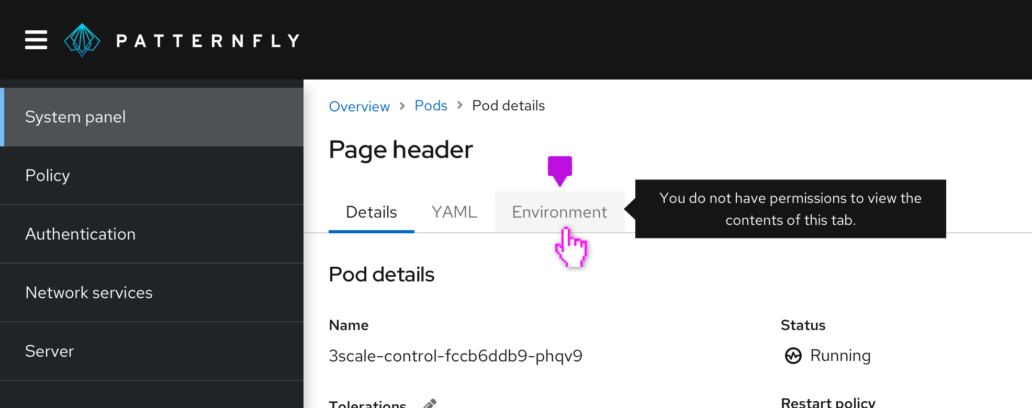This screenshot has width=1032, height=408.
Task: Edit Tolerations using the pencil icon
Action: 430,403
